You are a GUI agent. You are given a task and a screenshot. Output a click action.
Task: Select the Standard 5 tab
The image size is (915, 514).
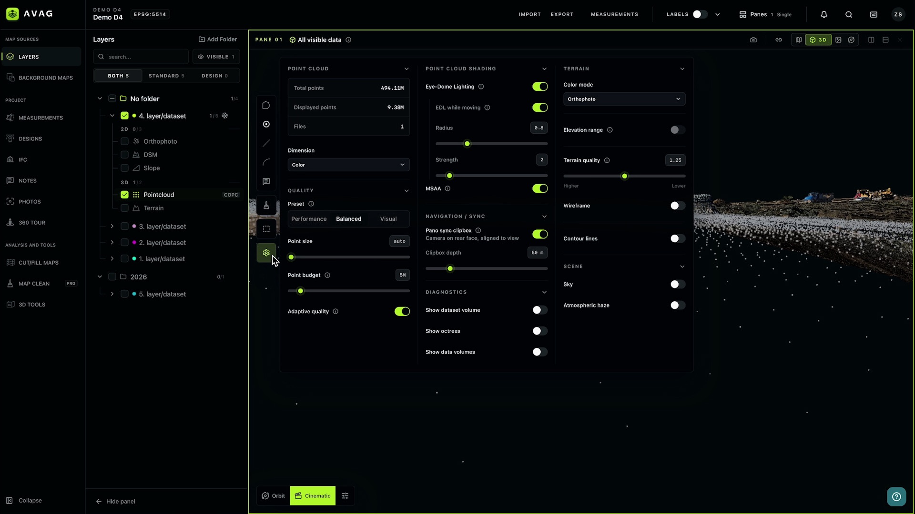(166, 76)
